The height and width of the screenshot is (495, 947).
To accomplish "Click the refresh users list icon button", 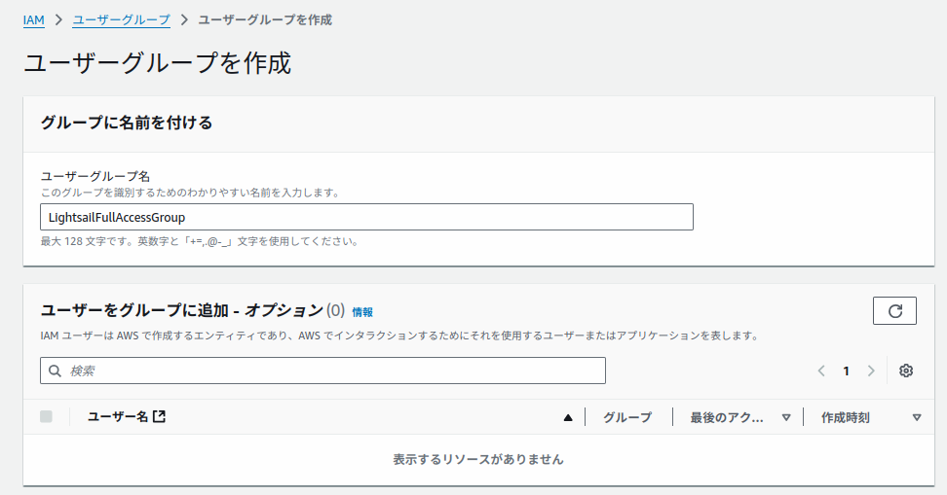I will (x=894, y=311).
